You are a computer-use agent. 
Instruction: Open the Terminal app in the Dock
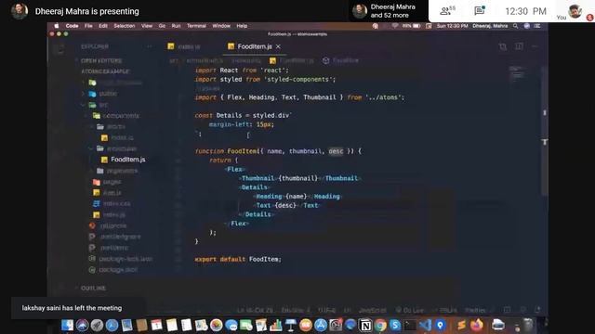tap(410, 325)
